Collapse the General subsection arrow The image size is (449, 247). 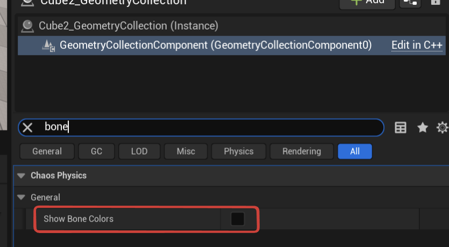pyautogui.click(x=21, y=197)
